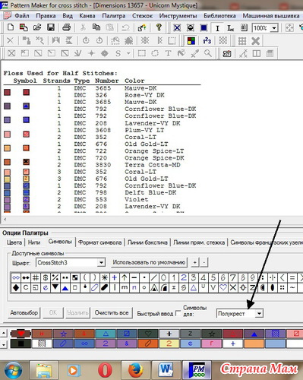The height and width of the screenshot is (380, 303).
Task: Select the elliptical selection tool
Action: click(155, 53)
